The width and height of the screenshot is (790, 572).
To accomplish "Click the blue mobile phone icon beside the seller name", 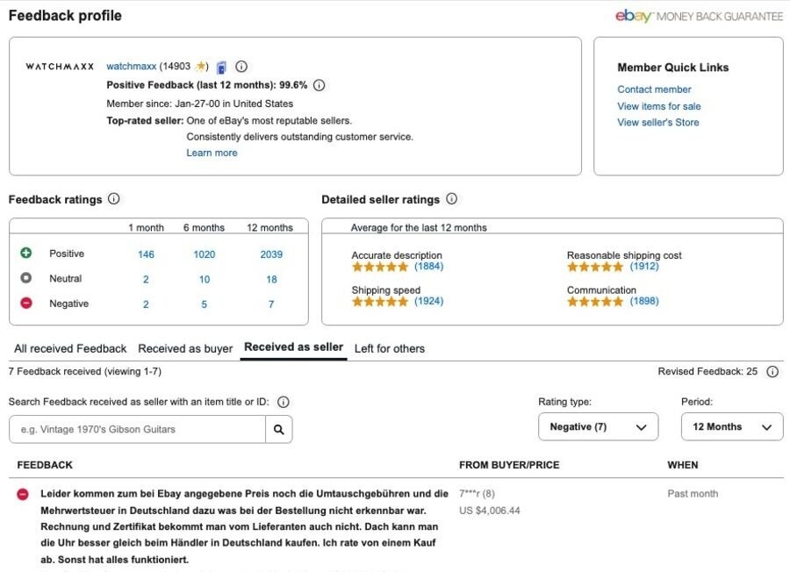I will 222,65.
